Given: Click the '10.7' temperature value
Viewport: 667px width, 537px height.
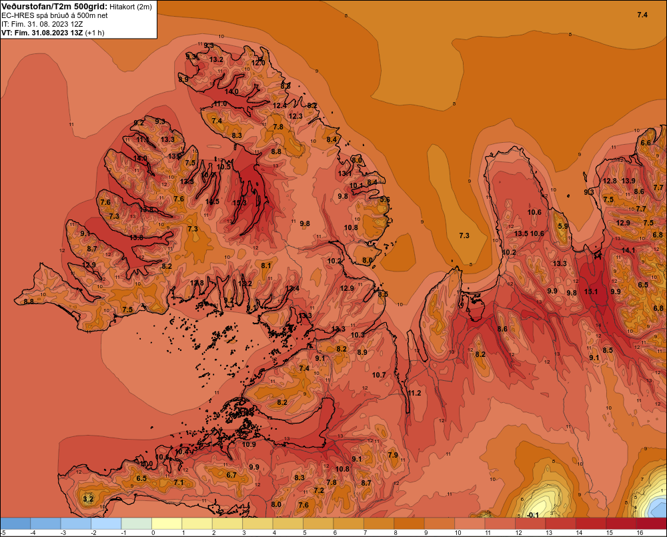Looking at the screenshot, I should click(379, 375).
